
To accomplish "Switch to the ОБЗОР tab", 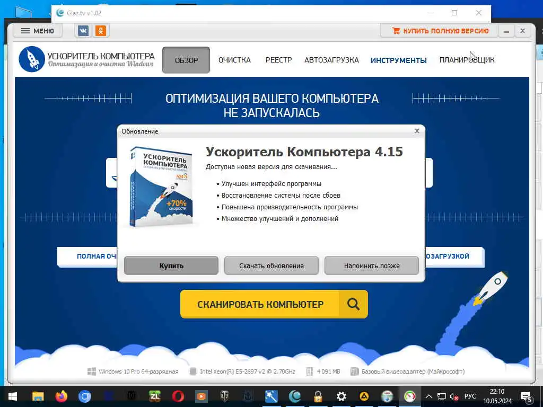I will coord(186,60).
